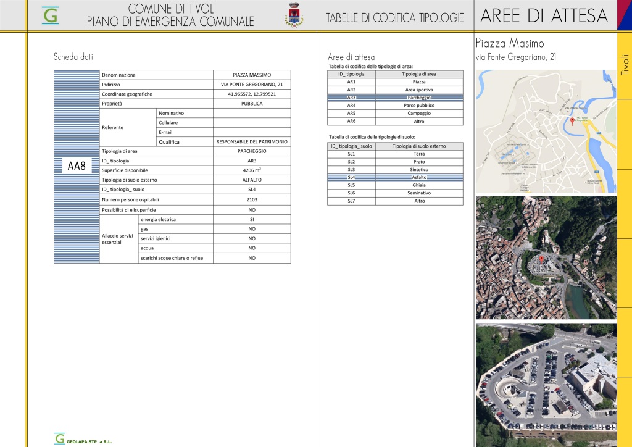Image resolution: width=632 pixels, height=447 pixels.
Task: Click 'Scheda dati' heading
Action: coord(73,57)
